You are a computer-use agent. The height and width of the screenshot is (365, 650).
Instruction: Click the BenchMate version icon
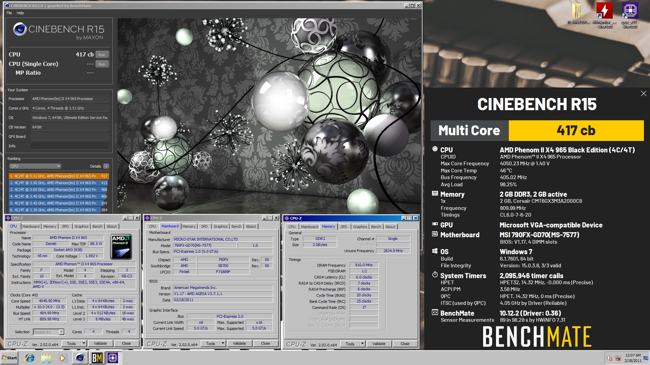(435, 312)
